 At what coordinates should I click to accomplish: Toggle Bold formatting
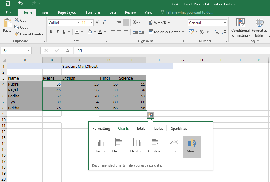[x=51, y=32]
